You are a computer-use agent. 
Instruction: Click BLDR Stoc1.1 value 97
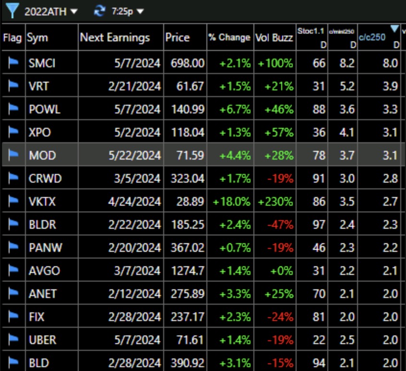319,225
